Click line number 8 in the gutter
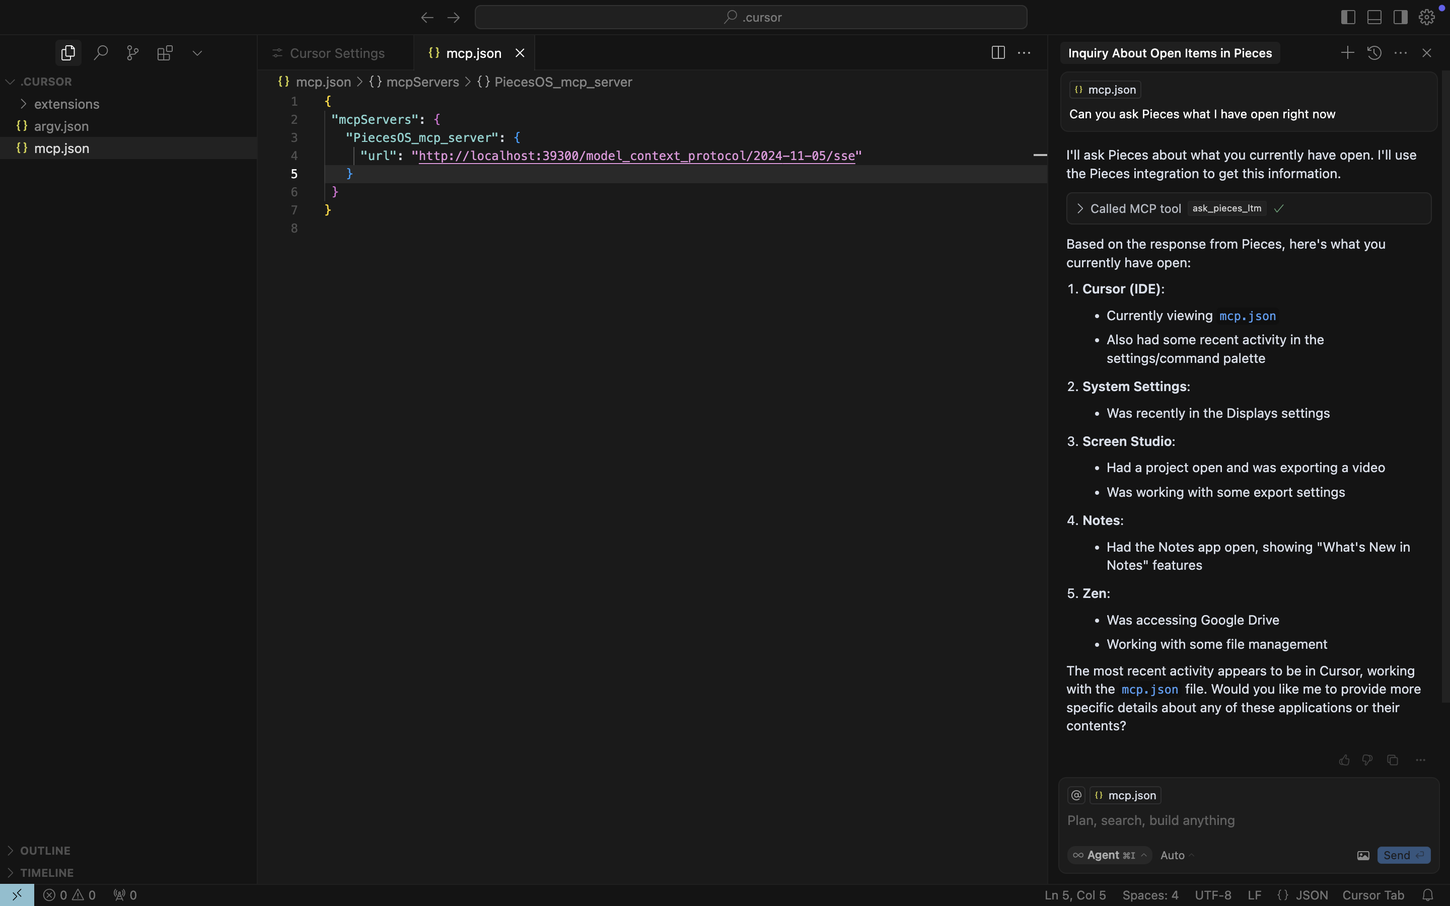1450x906 pixels. 294,229
